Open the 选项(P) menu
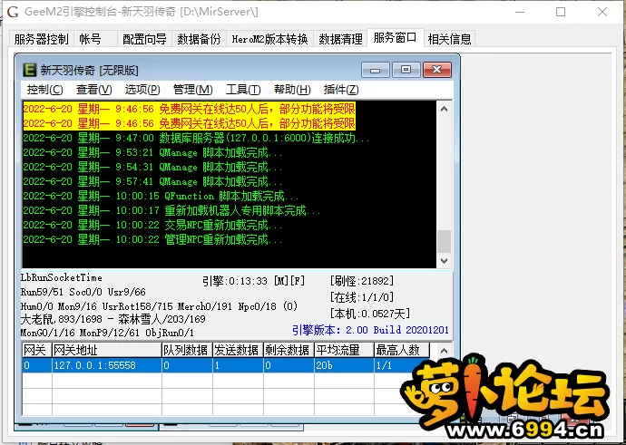This screenshot has width=626, height=445. (x=142, y=90)
